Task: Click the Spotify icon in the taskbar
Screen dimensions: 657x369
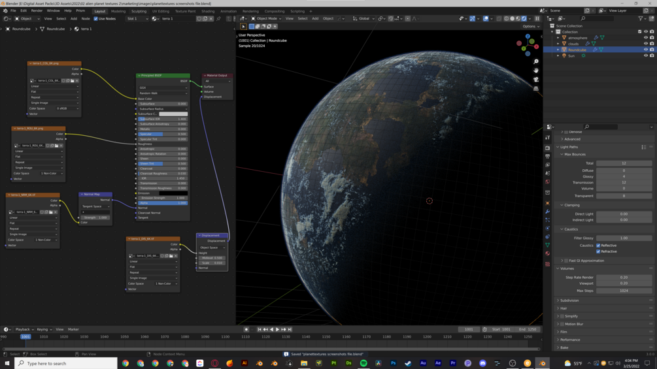Action: (x=363, y=363)
